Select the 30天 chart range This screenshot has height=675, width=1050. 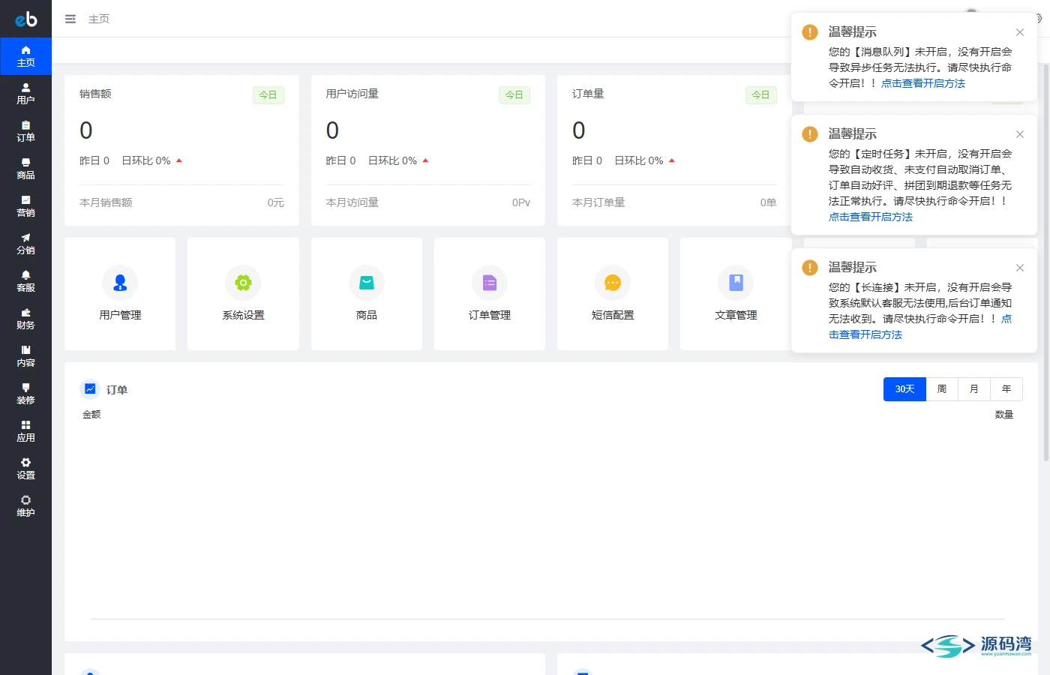tap(904, 389)
